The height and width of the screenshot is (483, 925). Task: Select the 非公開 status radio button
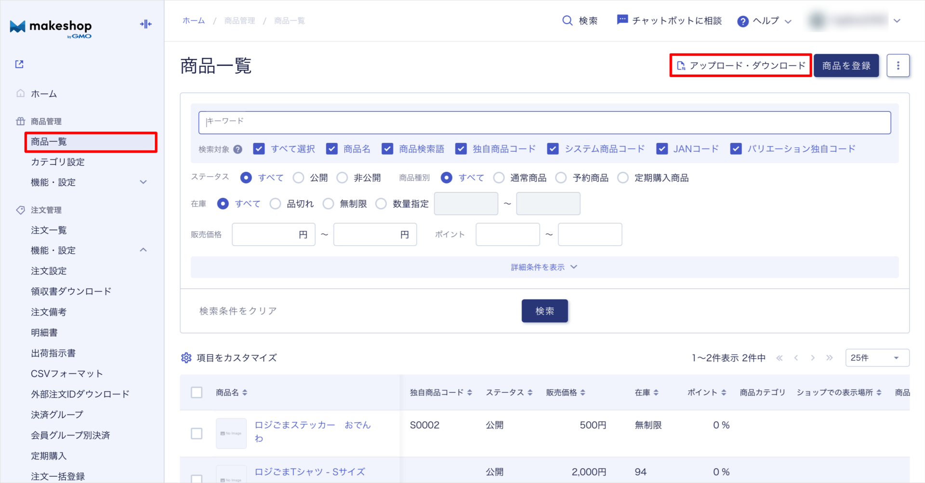click(x=342, y=178)
